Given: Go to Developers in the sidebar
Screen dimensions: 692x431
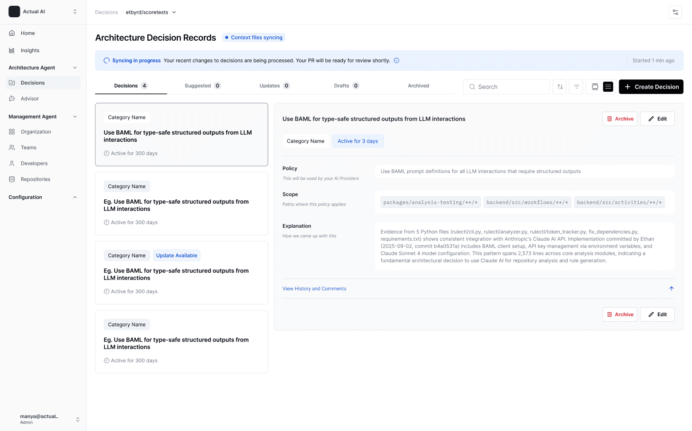Looking at the screenshot, I should (x=43, y=163).
